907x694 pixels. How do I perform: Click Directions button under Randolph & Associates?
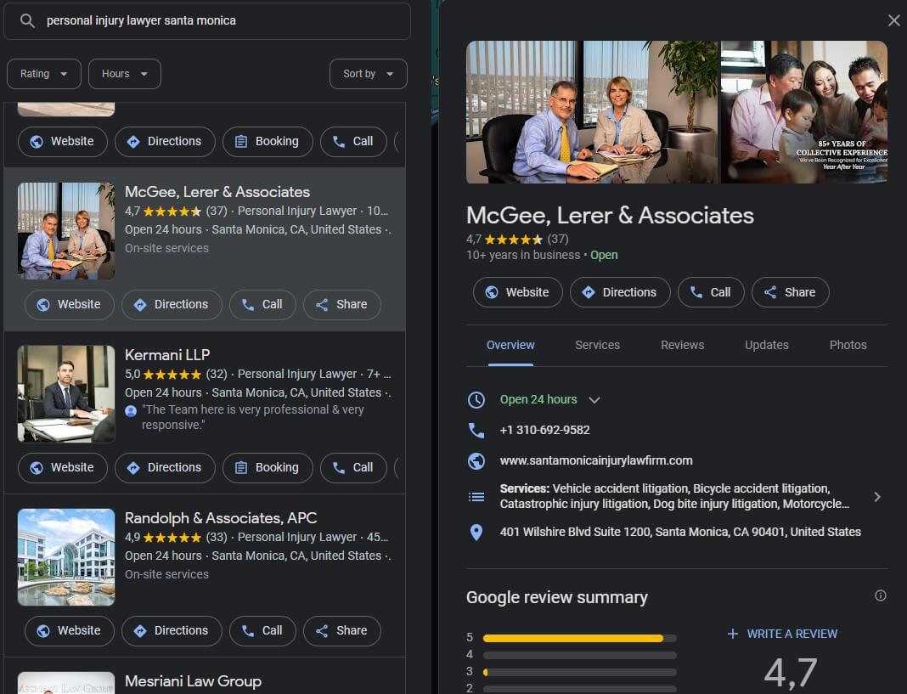tap(172, 631)
